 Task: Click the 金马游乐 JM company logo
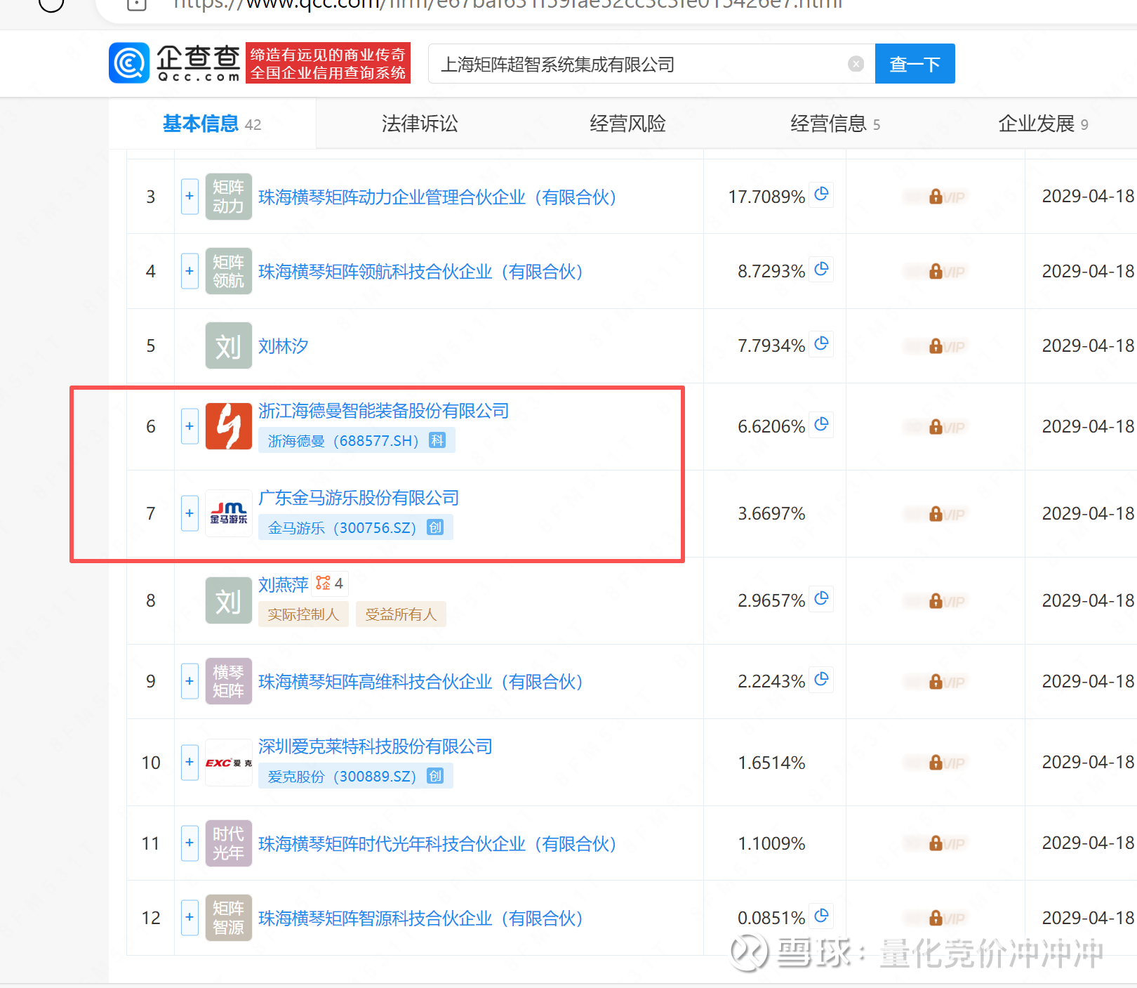pyautogui.click(x=229, y=513)
